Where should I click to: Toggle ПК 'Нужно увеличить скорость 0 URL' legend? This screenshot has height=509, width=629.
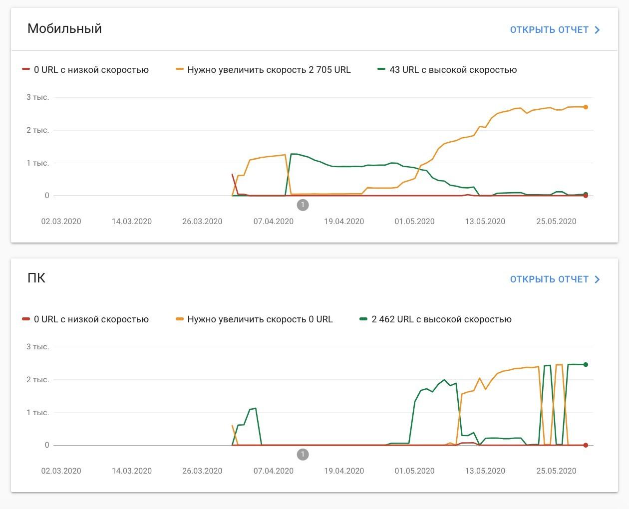[254, 319]
